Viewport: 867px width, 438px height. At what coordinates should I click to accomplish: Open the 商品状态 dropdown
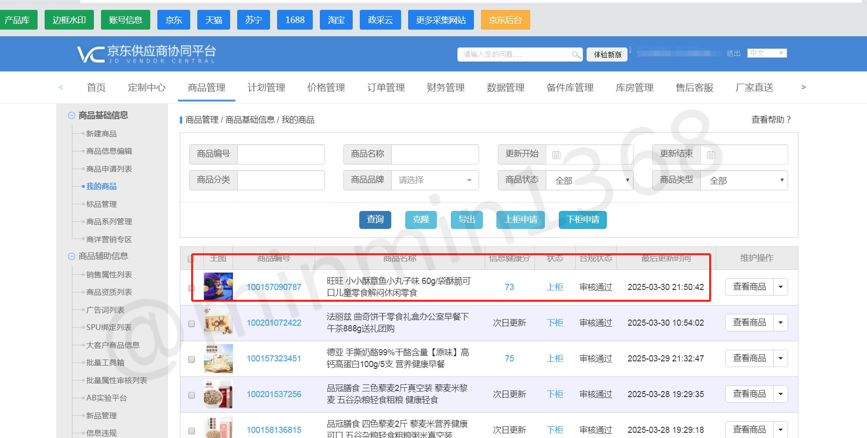589,180
